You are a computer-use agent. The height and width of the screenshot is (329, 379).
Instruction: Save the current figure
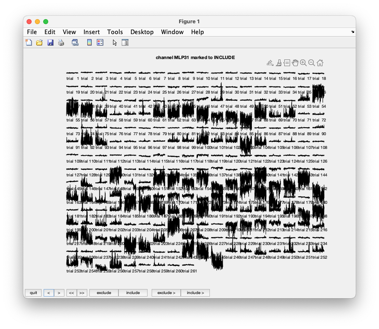point(50,42)
